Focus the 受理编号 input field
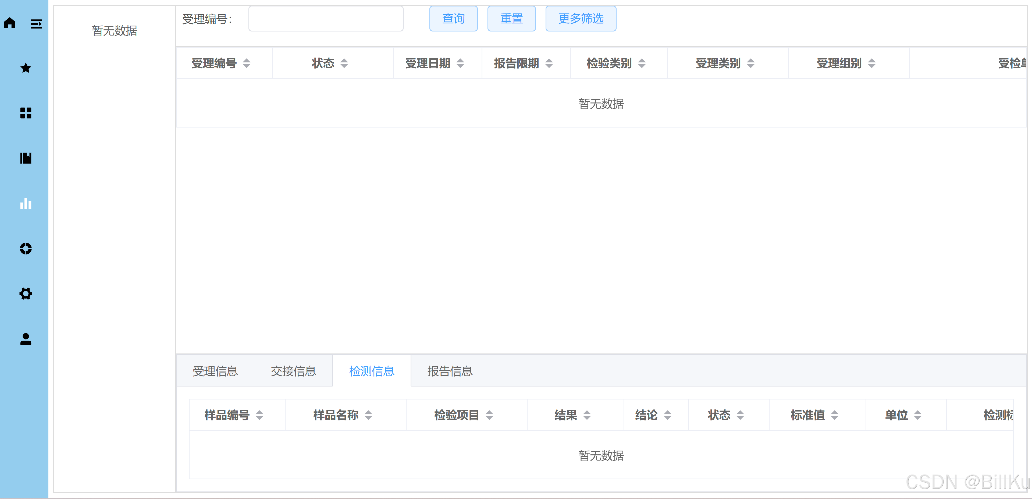Screen dimensions: 1032x499 [x=326, y=19]
